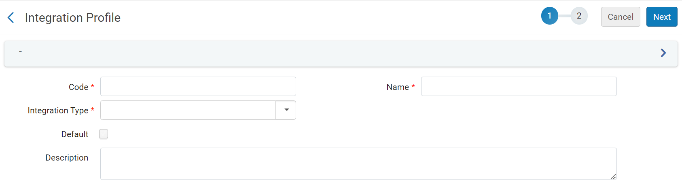Click the Name field label
682x192 pixels.
pos(397,87)
